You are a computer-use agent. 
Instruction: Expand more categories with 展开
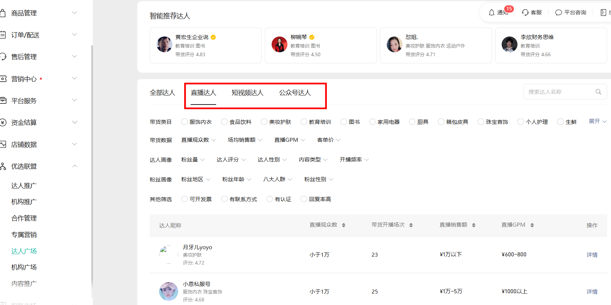(597, 121)
